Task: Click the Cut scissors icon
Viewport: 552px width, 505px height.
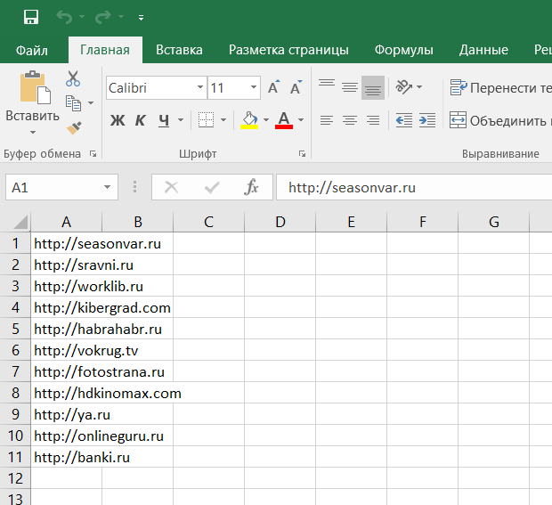Action: click(73, 78)
